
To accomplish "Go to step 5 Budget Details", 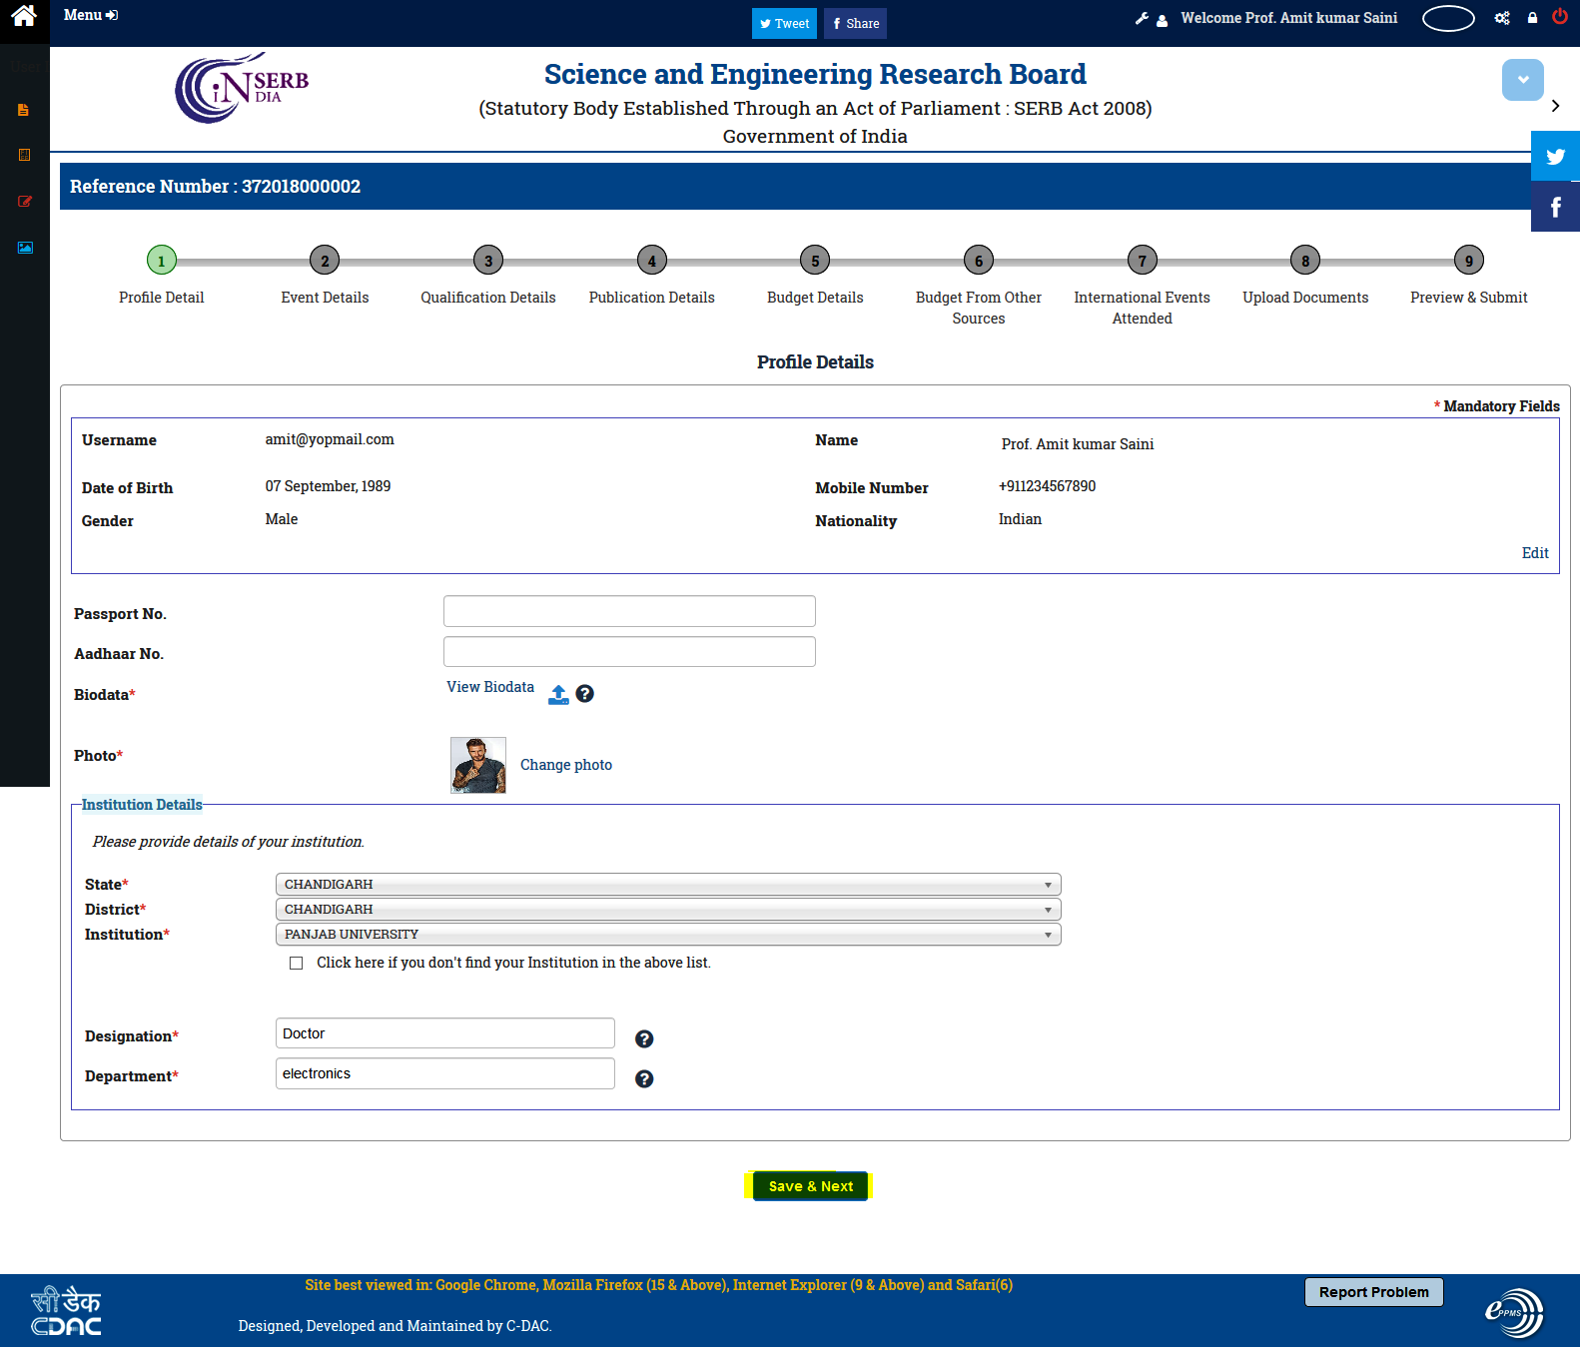I will click(815, 261).
